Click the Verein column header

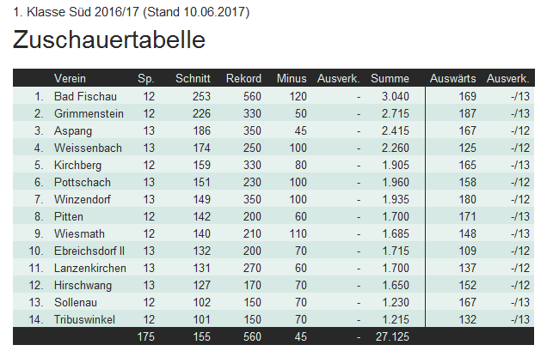click(70, 78)
